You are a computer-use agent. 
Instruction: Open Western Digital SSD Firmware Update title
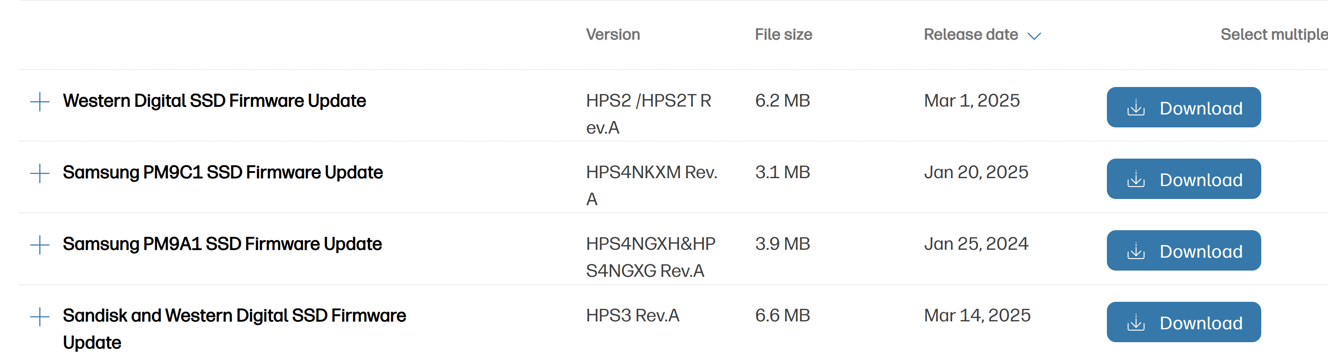coord(214,101)
